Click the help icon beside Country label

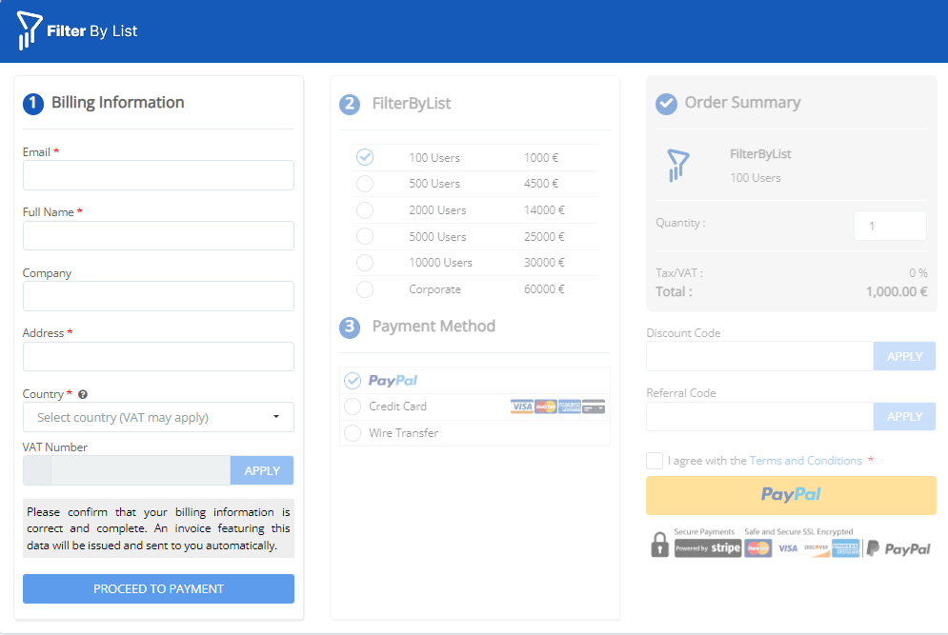tap(83, 394)
